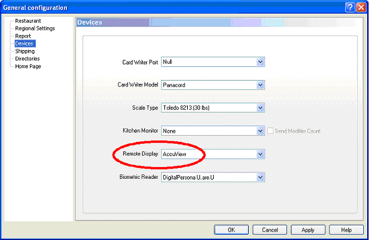Apply the device settings
Image resolution: width=369 pixels, height=240 pixels.
click(308, 230)
